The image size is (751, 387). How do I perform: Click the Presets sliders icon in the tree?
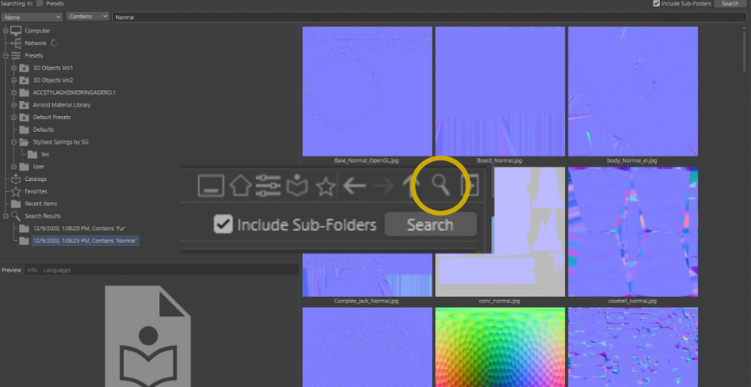(x=17, y=55)
